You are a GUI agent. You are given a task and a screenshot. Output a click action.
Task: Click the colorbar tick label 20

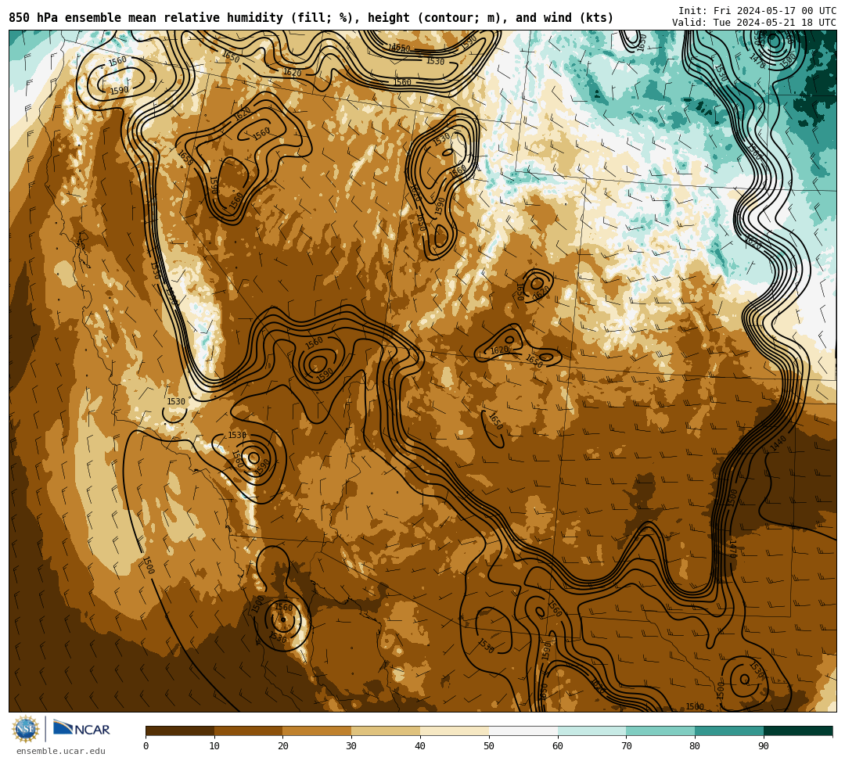(283, 746)
